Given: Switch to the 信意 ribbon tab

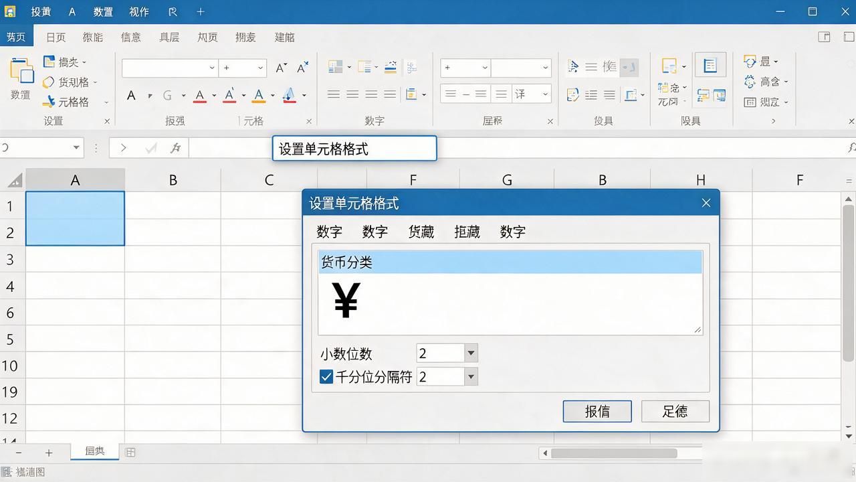Looking at the screenshot, I should tap(131, 37).
